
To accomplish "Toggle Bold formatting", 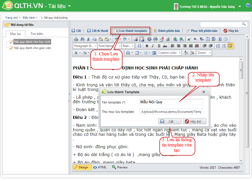I will click(147, 46).
